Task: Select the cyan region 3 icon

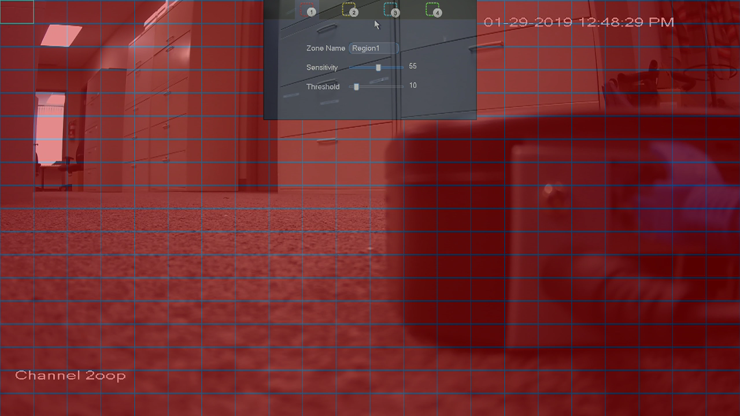Action: tap(391, 9)
